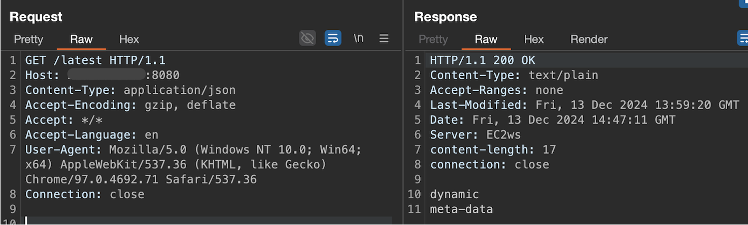Screen dimensions: 748x225
Task: Click the GET /latest request line
Action: pos(95,61)
